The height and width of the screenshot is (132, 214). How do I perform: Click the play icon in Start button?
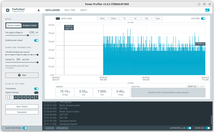[19, 75]
